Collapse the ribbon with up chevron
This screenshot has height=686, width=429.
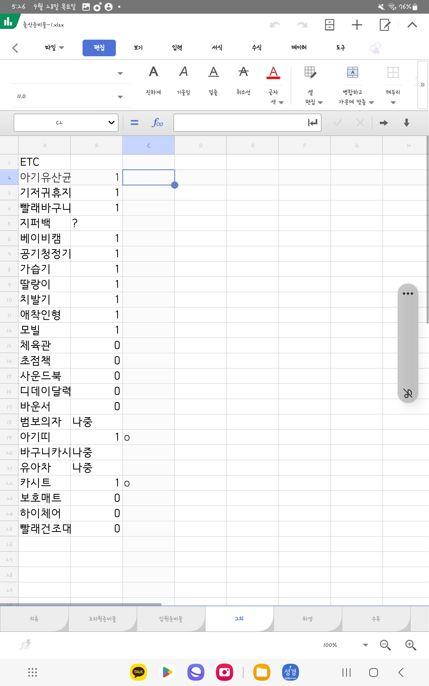412,25
